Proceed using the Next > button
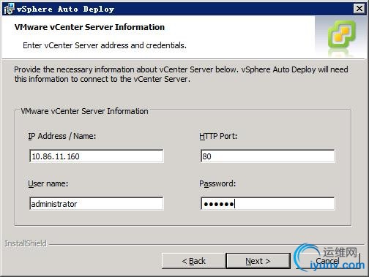This screenshot has width=369, height=277. pos(258,261)
